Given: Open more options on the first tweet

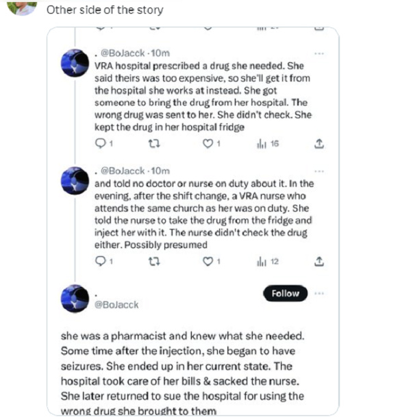Looking at the screenshot, I should [x=318, y=53].
